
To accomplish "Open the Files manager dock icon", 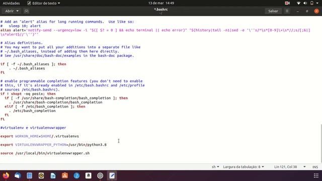I will 29,175.
